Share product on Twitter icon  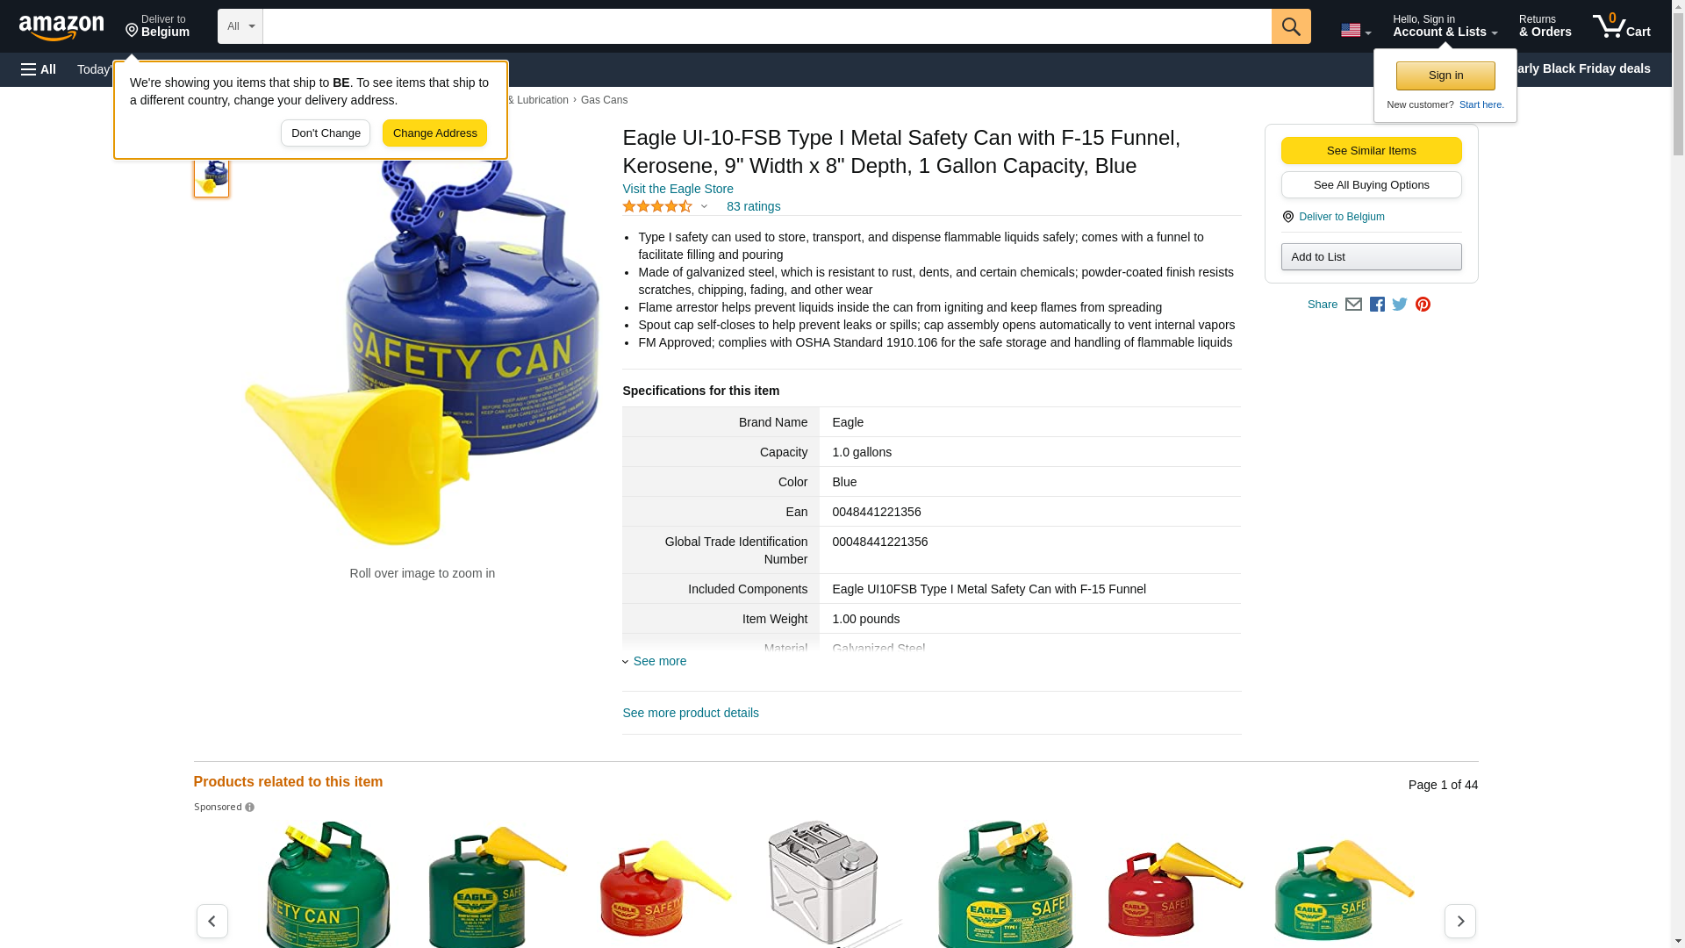[x=1400, y=305]
